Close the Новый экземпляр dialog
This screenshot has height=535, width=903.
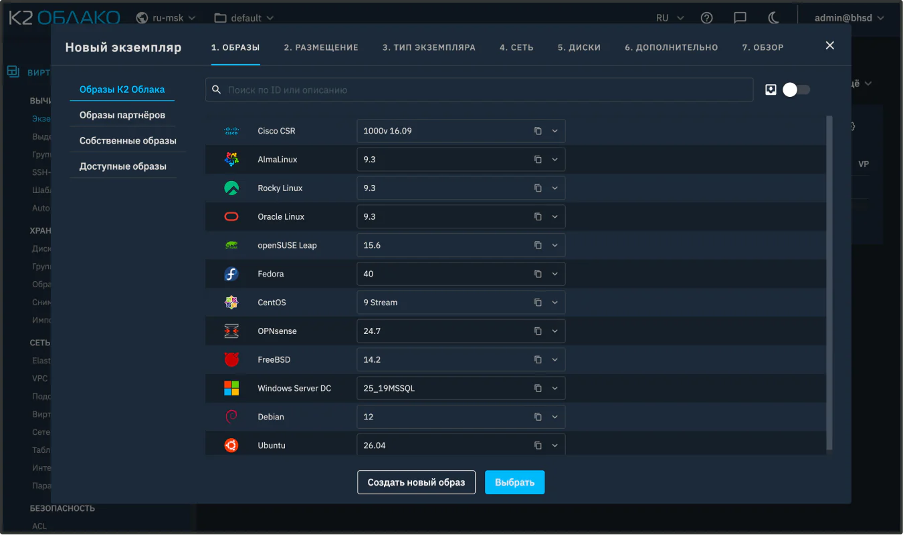click(830, 45)
